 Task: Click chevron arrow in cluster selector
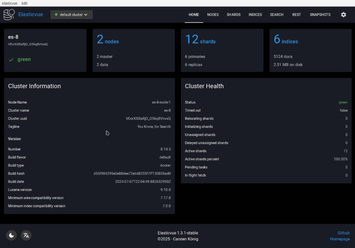point(86,14)
